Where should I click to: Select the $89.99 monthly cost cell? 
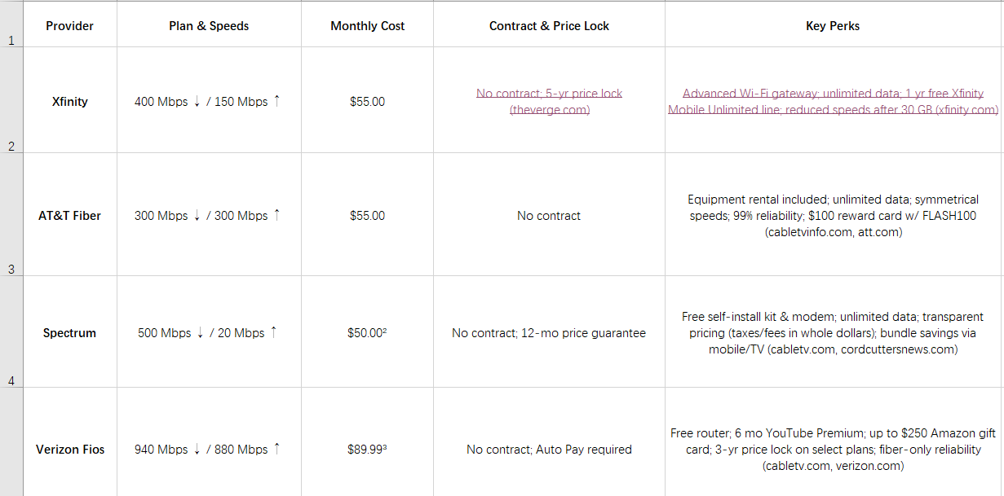pyautogui.click(x=367, y=442)
